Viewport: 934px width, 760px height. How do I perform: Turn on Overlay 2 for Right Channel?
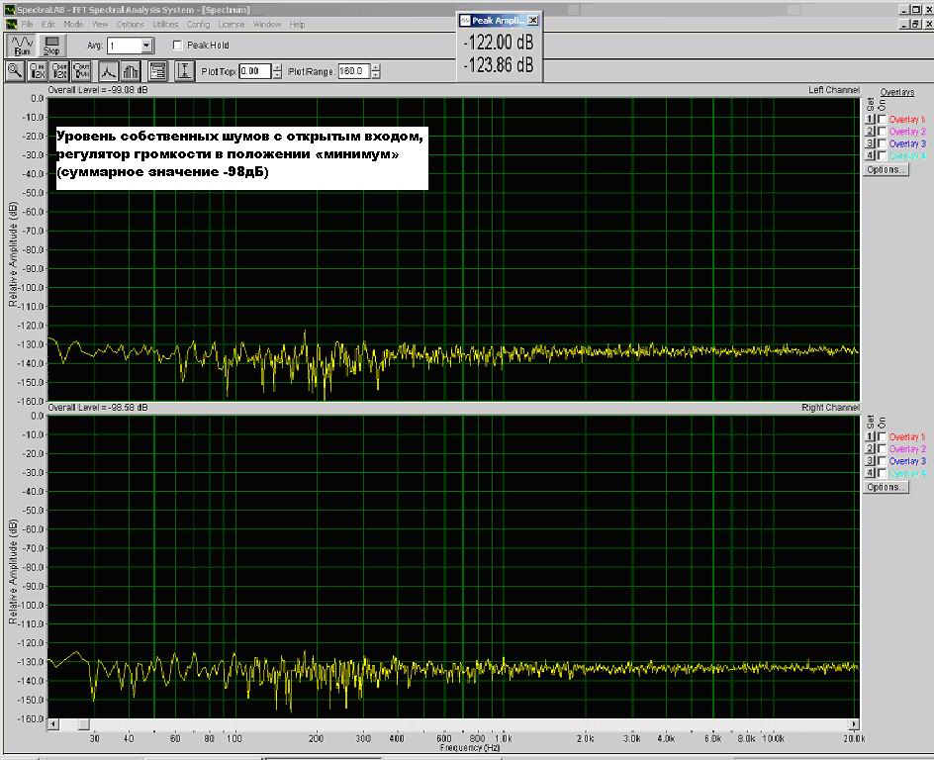[883, 449]
